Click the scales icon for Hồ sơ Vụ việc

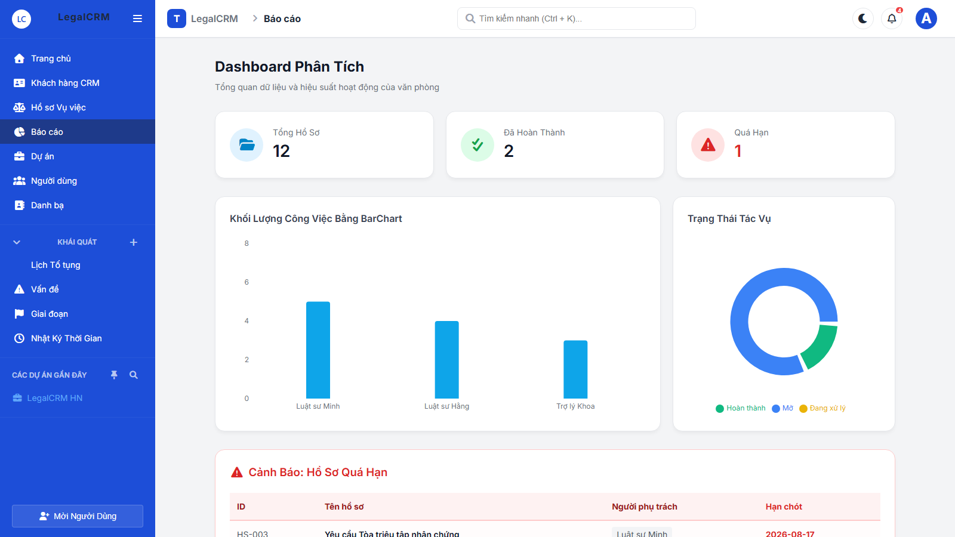pos(19,107)
